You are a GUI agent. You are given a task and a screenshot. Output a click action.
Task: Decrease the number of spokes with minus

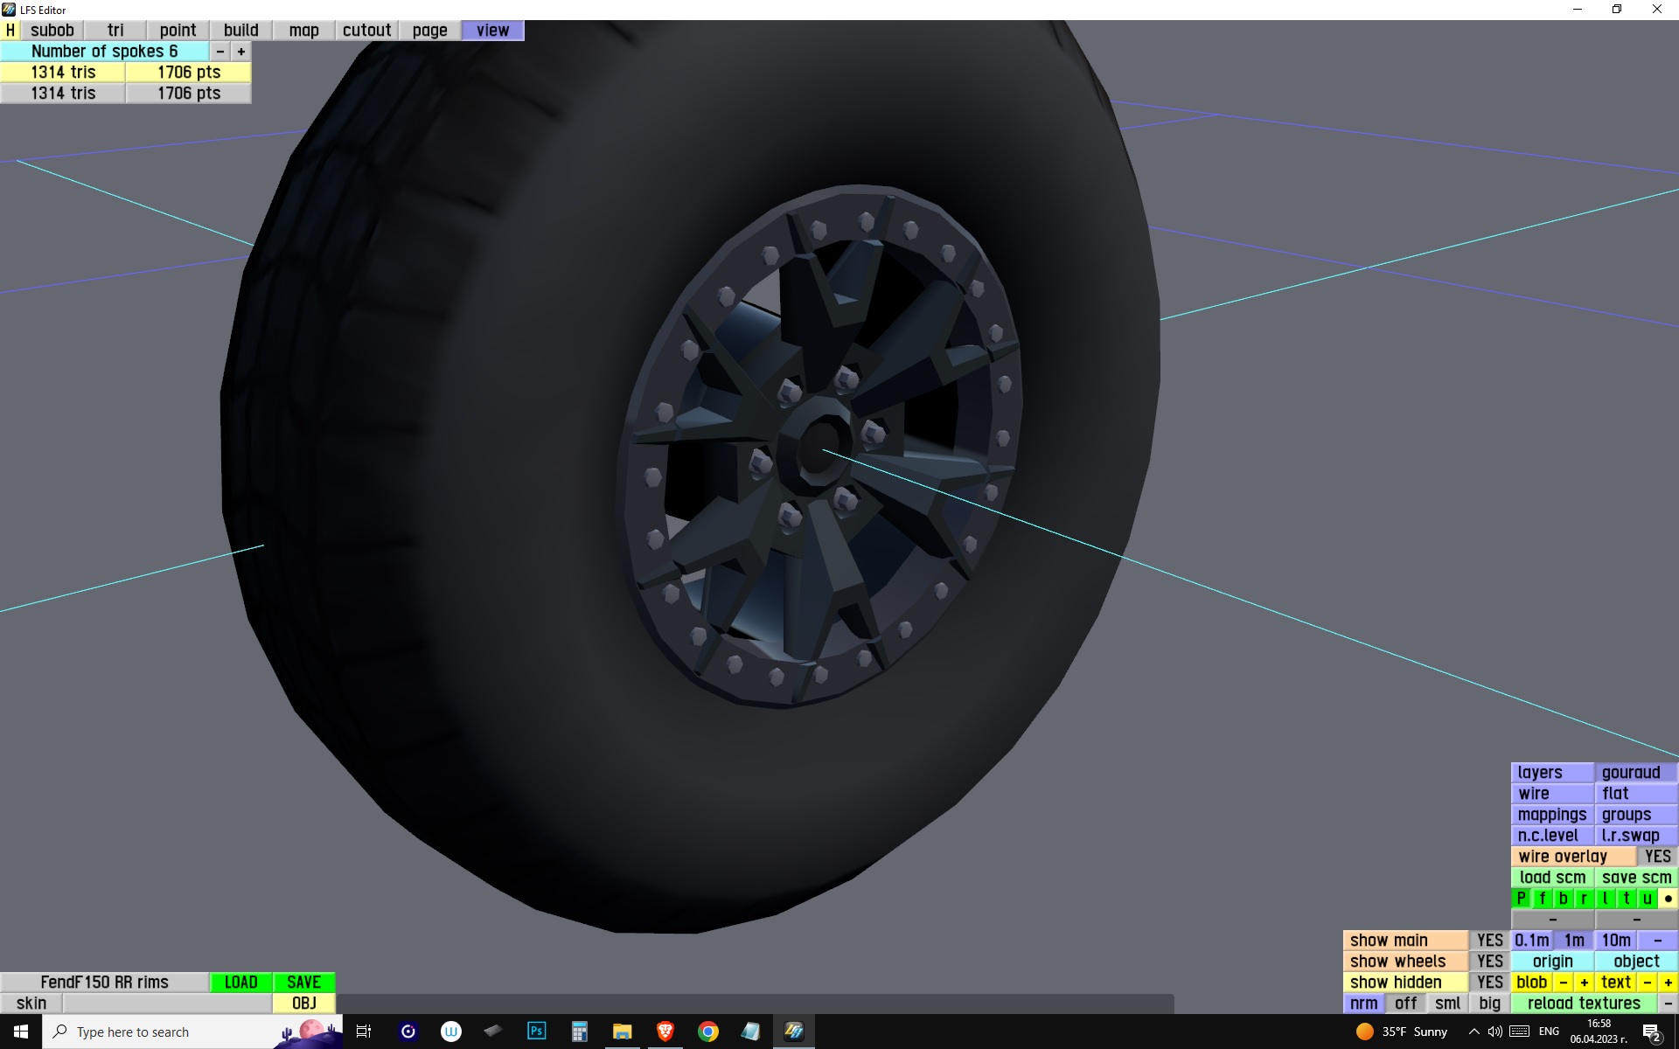(220, 52)
